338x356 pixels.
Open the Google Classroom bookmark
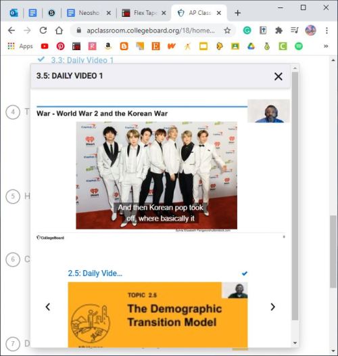(235, 46)
